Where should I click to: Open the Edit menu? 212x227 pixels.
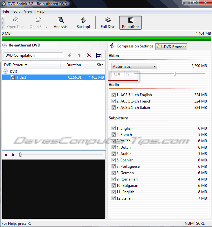tap(17, 11)
